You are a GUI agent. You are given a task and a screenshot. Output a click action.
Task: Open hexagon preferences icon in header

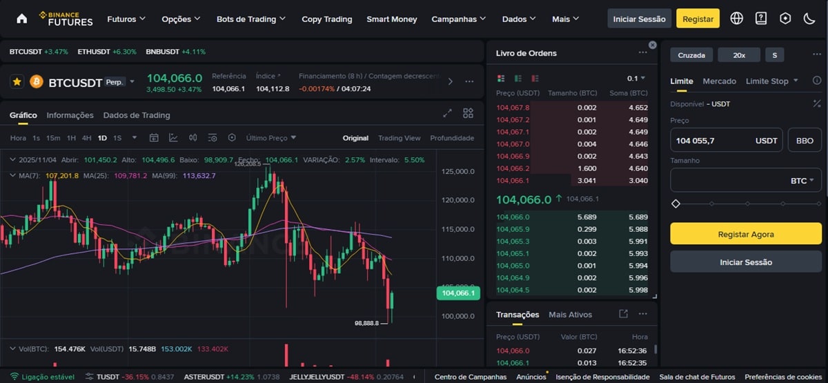pos(785,19)
